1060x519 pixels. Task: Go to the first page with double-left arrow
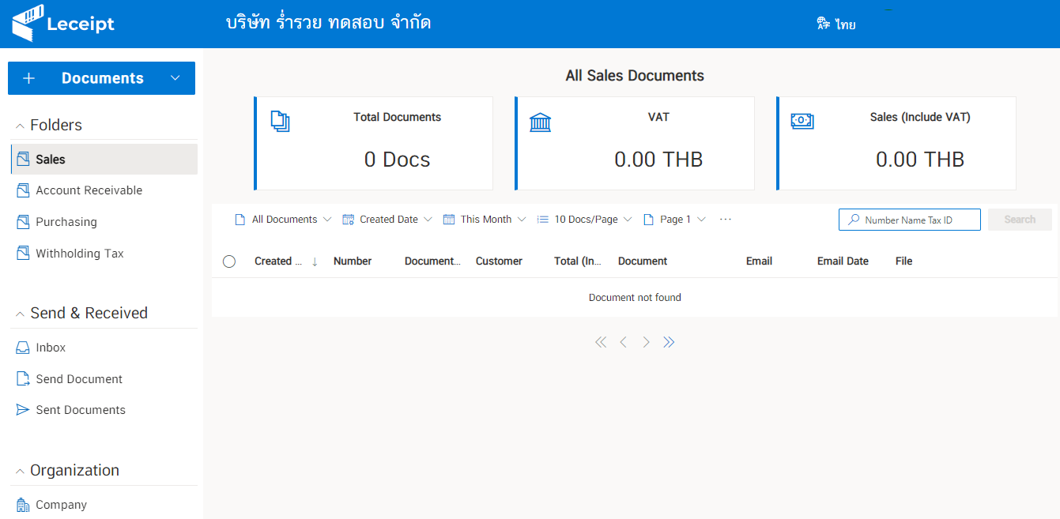tap(601, 342)
